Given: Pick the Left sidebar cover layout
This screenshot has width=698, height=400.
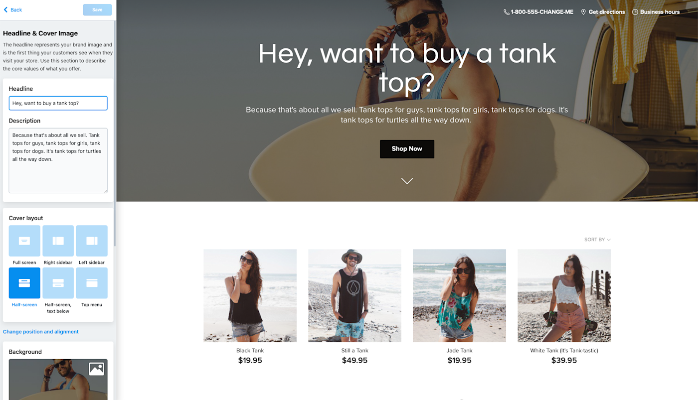Looking at the screenshot, I should [x=92, y=241].
